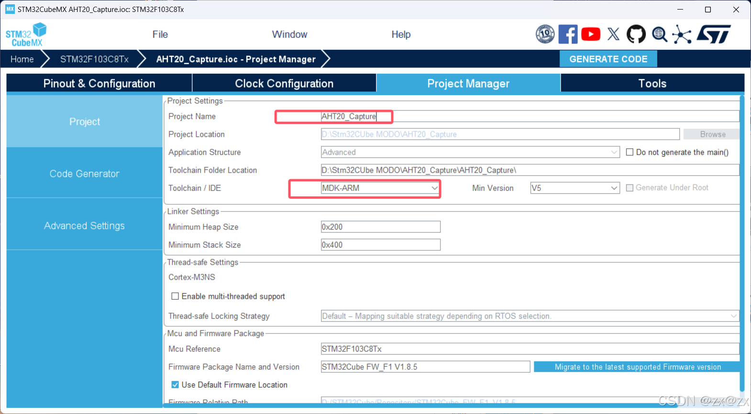Click the GENERATE CODE button
Image resolution: width=751 pixels, height=414 pixels.
click(608, 59)
